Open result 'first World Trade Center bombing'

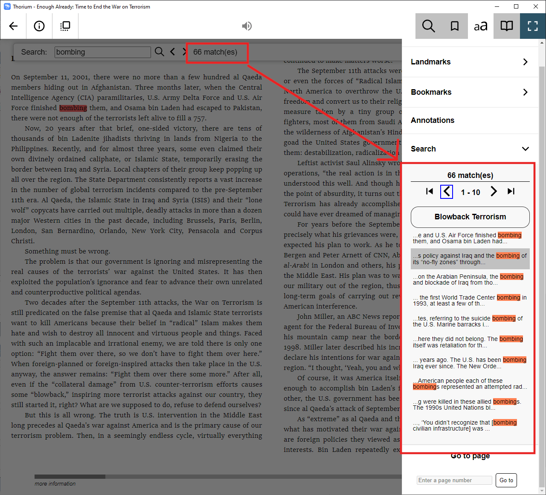[470, 300]
